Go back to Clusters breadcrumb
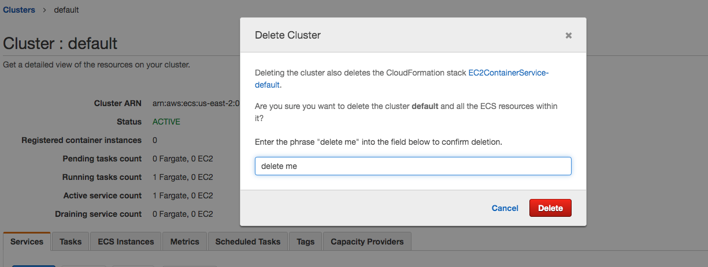This screenshot has width=708, height=267. [19, 10]
